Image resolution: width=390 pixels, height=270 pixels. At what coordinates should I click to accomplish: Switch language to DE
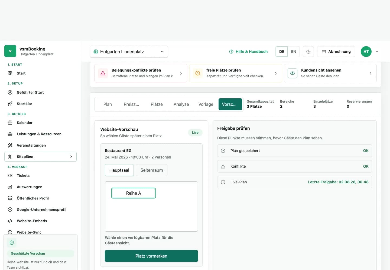point(282,52)
